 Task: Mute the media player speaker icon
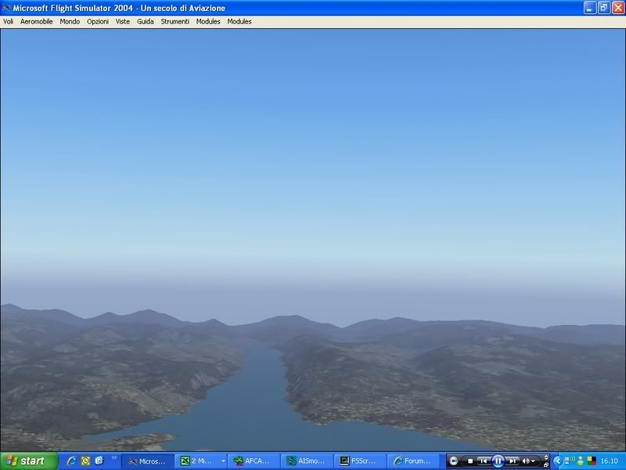[x=526, y=461]
